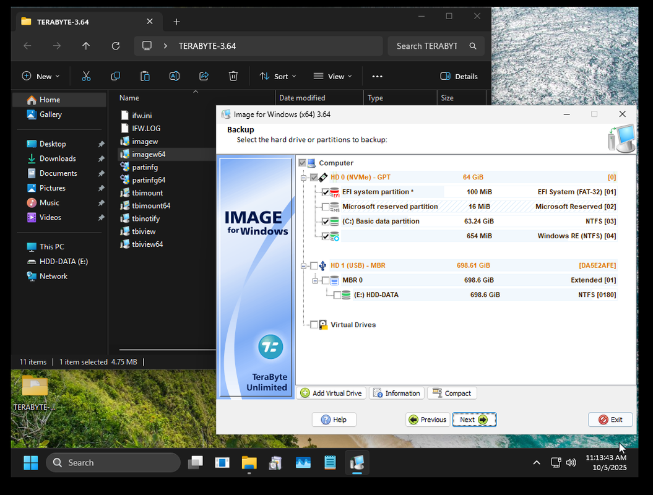This screenshot has height=495, width=653.
Task: Check the MBR 0 checkbox
Action: point(326,280)
